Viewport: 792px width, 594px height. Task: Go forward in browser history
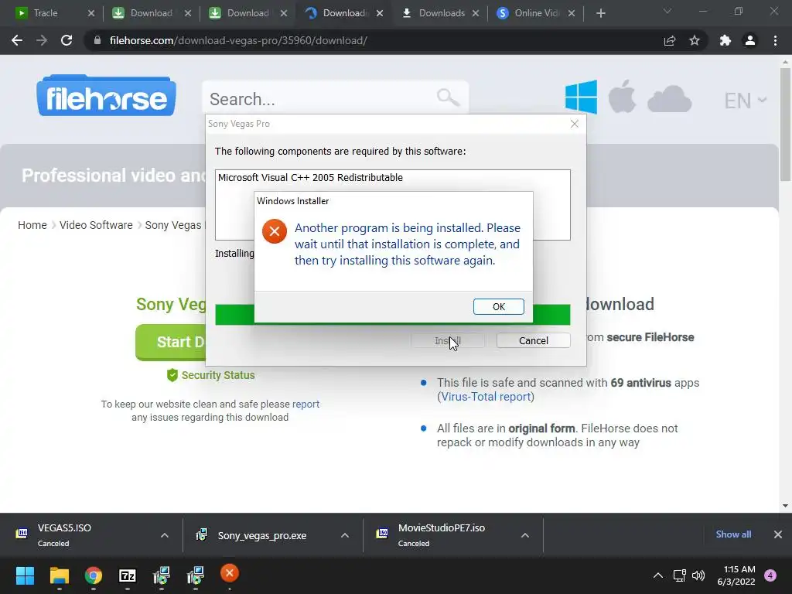click(42, 40)
